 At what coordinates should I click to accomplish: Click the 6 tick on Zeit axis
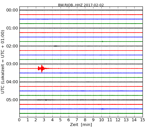(x=69, y=120)
